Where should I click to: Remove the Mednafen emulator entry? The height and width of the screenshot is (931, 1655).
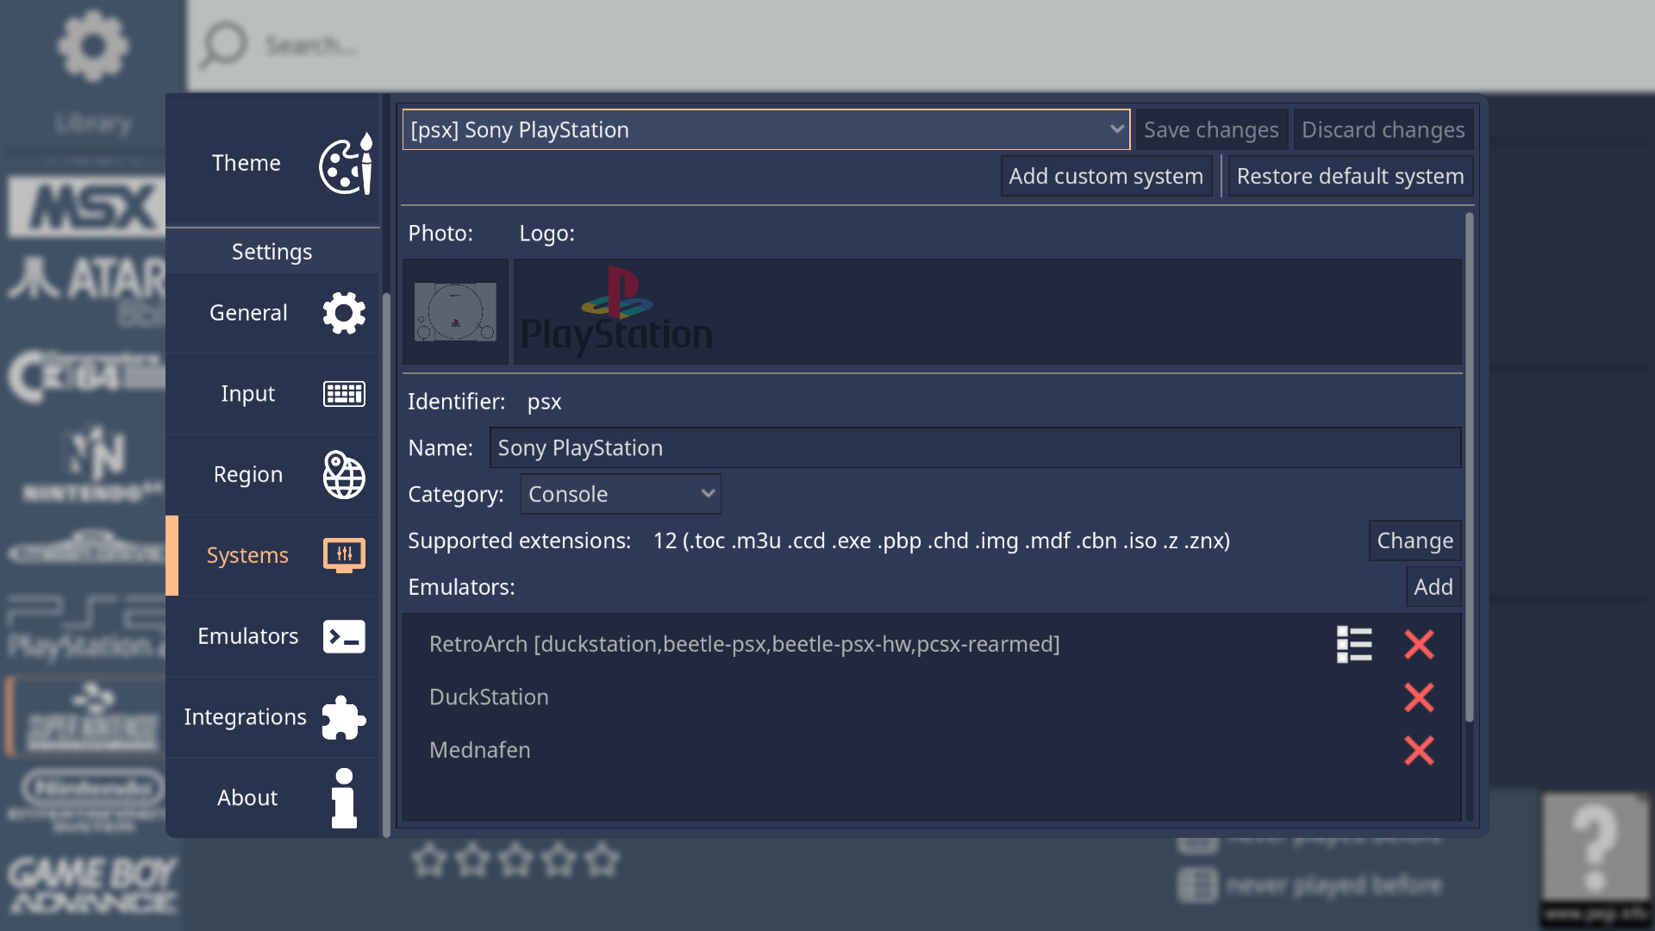[x=1419, y=751]
